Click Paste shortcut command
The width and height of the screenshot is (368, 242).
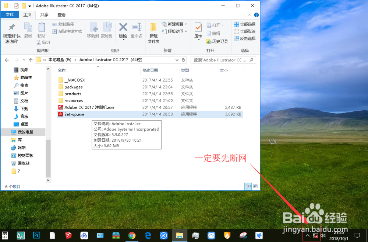tap(67, 31)
